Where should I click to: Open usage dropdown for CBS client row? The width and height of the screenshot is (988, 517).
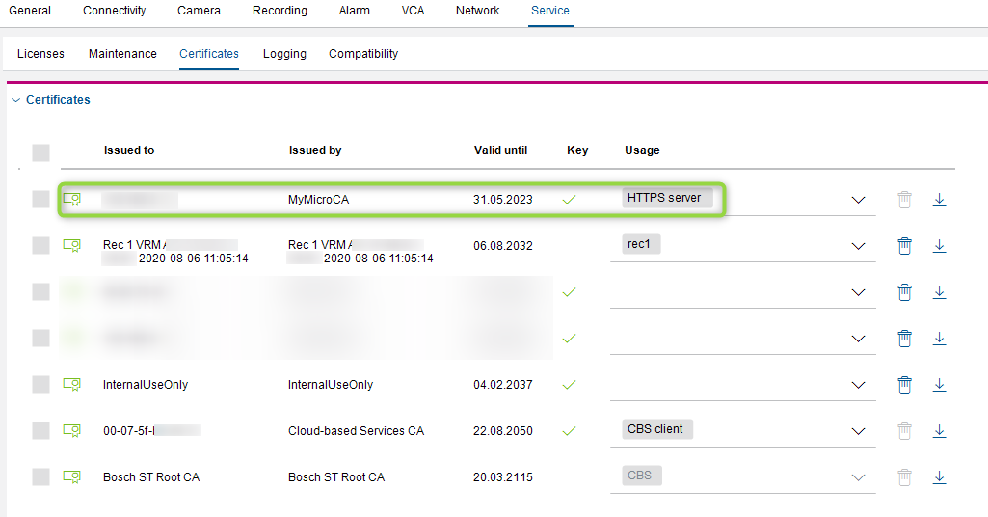click(858, 431)
